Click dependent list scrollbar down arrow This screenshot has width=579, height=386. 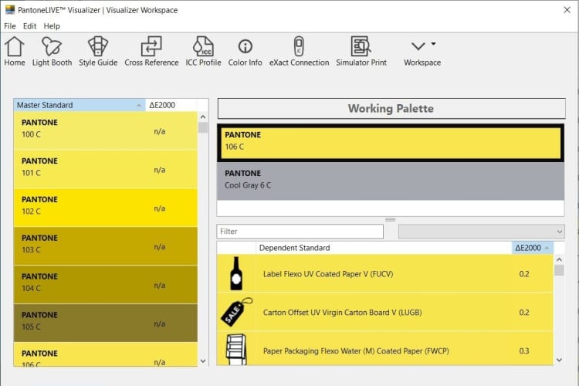(x=559, y=360)
